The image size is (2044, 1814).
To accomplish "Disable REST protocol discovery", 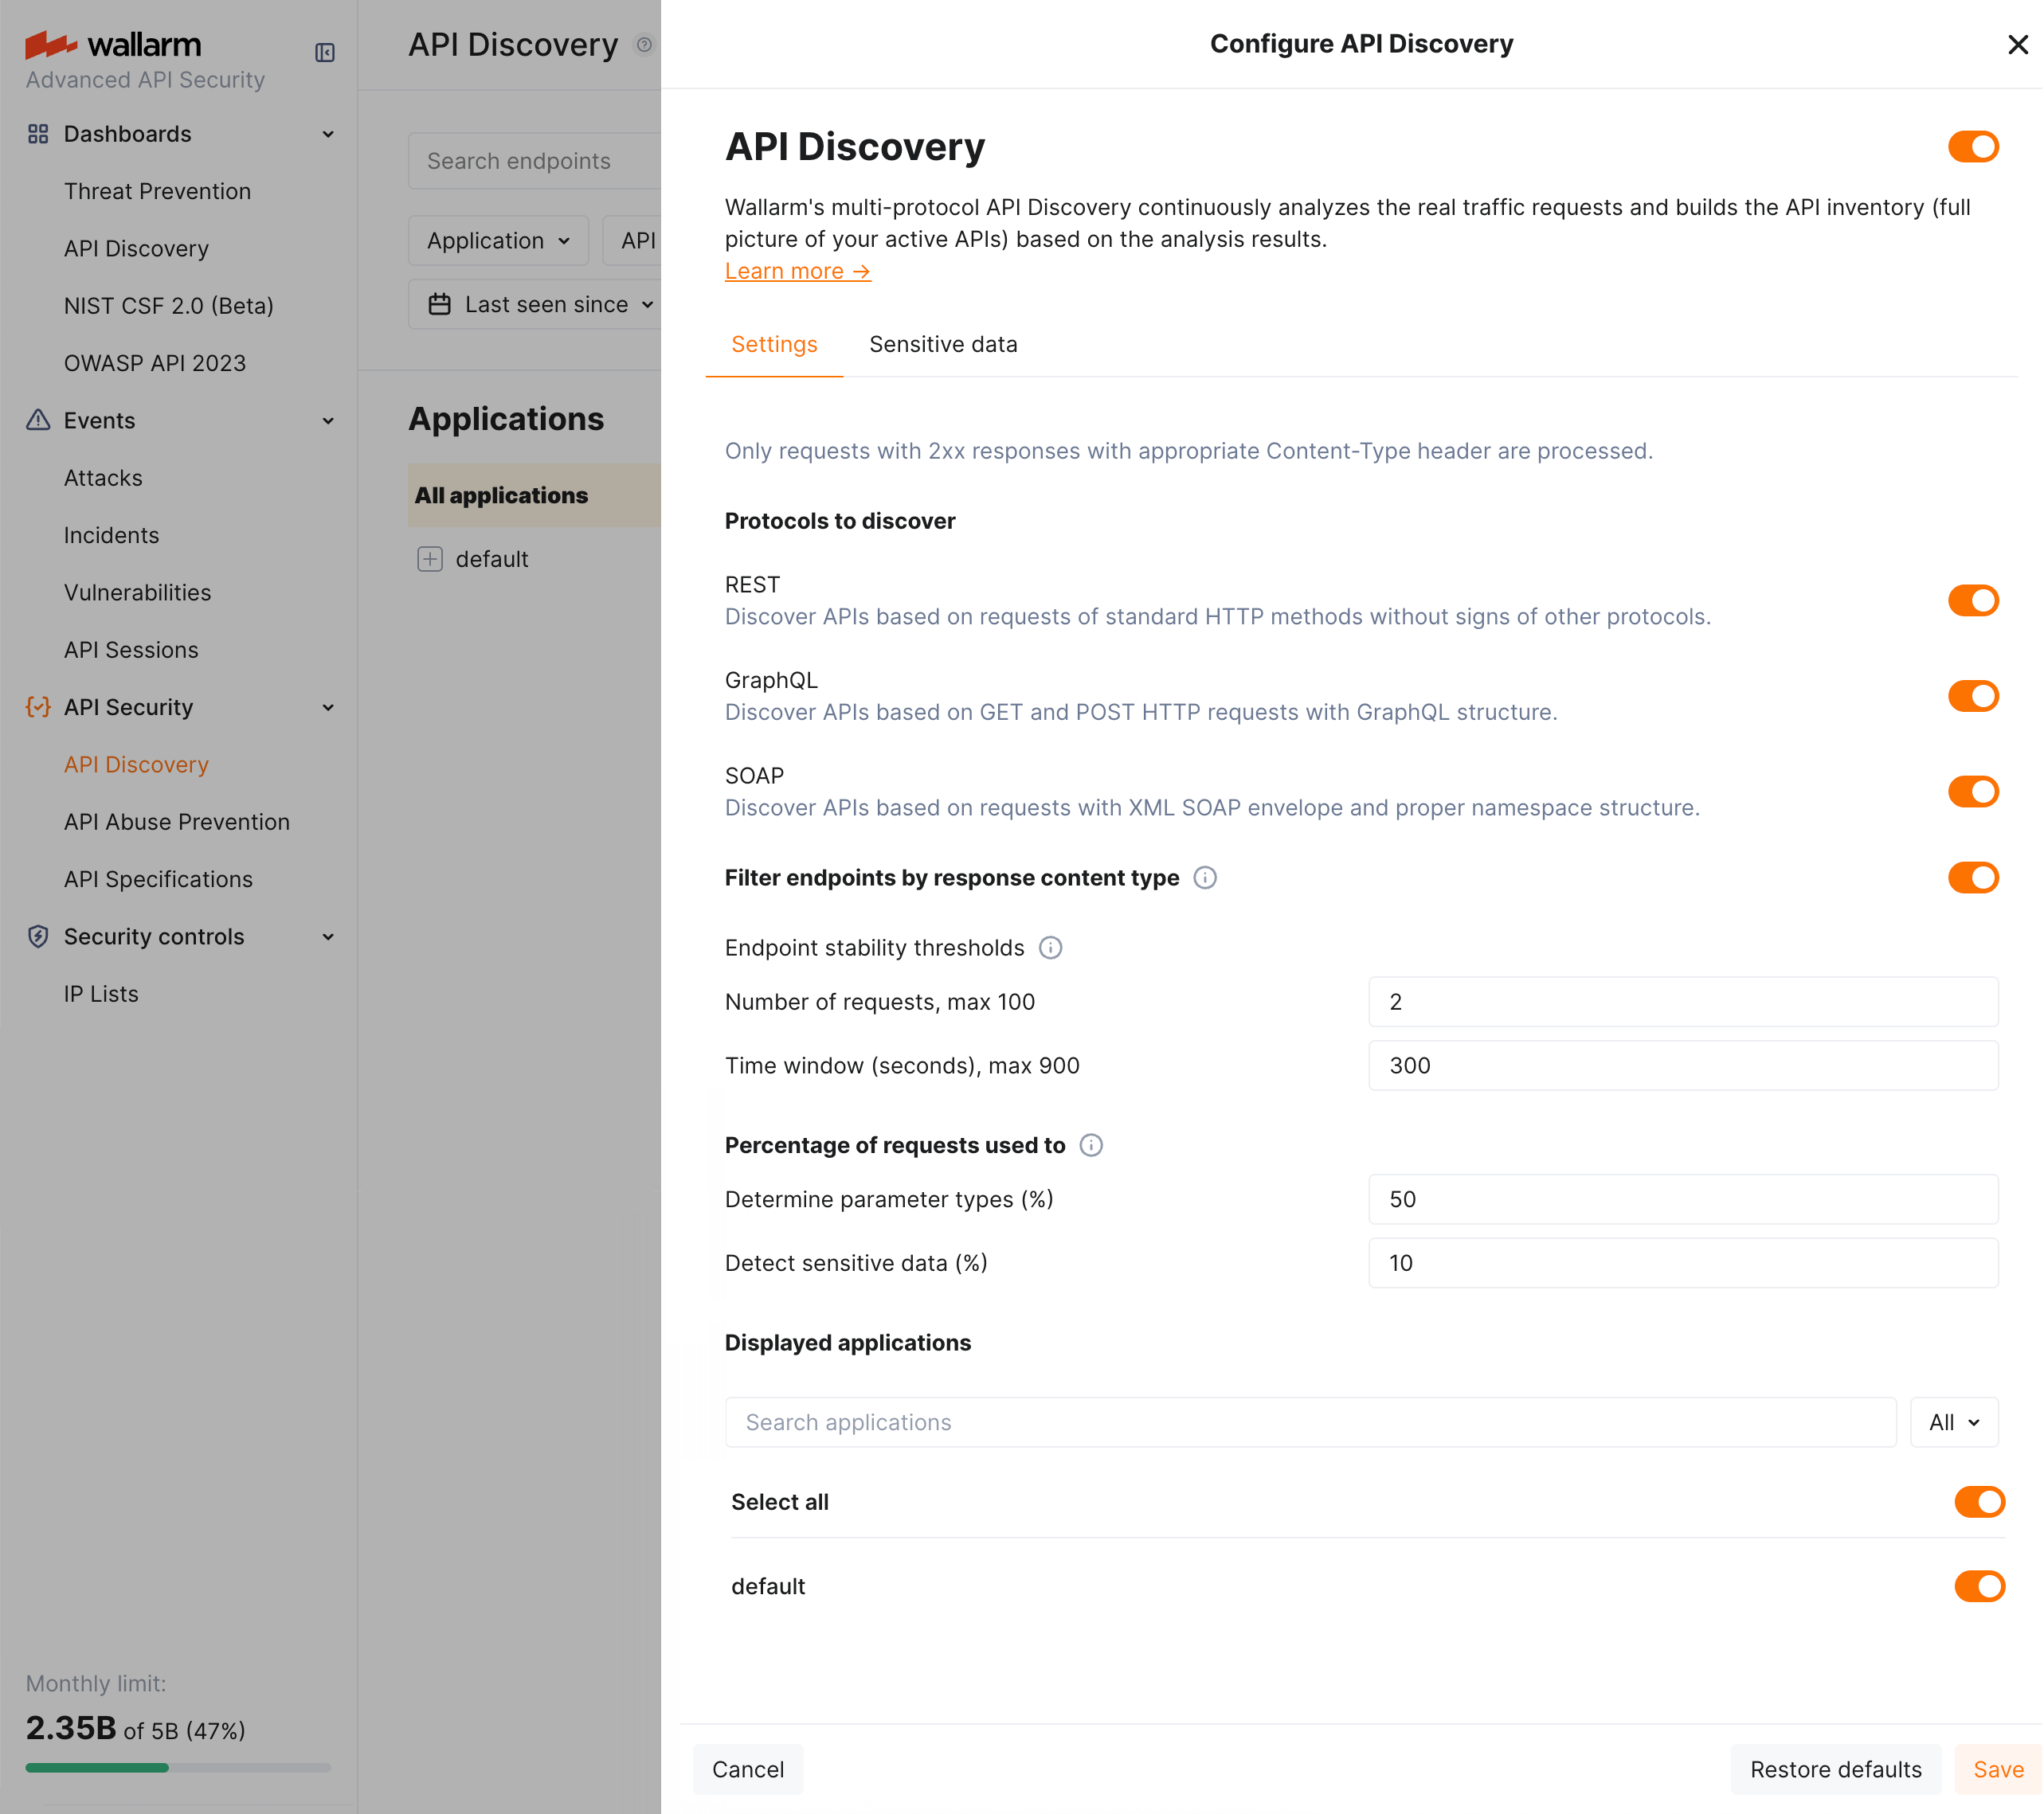I will click(x=1974, y=600).
